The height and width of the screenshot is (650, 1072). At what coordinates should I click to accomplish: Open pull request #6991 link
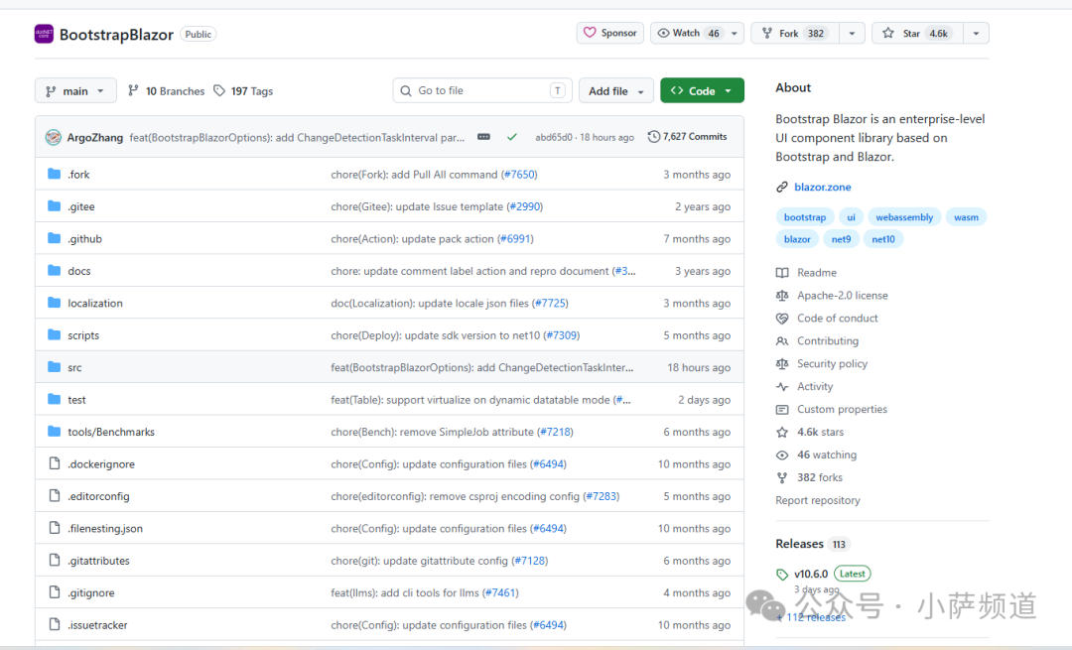pyautogui.click(x=515, y=238)
